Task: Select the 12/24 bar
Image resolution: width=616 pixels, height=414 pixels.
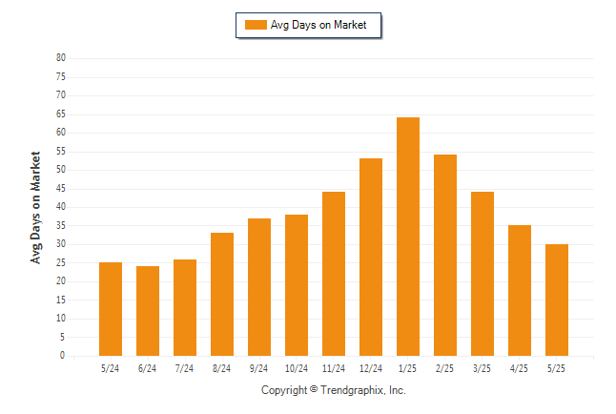Action: (371, 258)
